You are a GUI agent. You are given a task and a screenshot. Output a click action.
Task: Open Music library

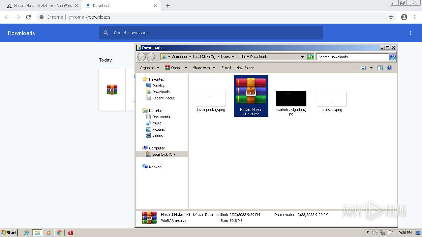157,123
